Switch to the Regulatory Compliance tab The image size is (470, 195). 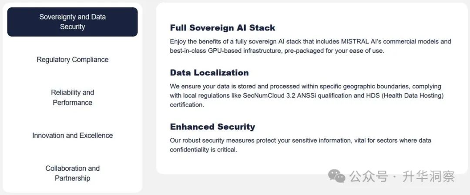tap(72, 60)
